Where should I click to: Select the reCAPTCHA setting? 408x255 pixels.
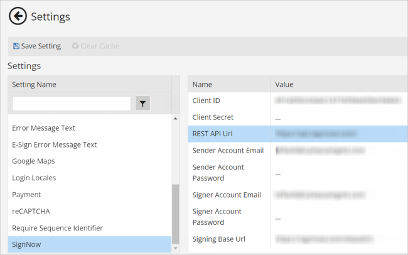tap(32, 211)
